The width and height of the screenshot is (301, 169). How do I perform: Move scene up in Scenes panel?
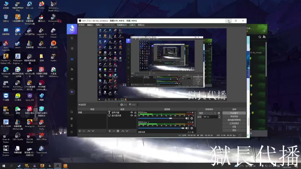pos(89,131)
